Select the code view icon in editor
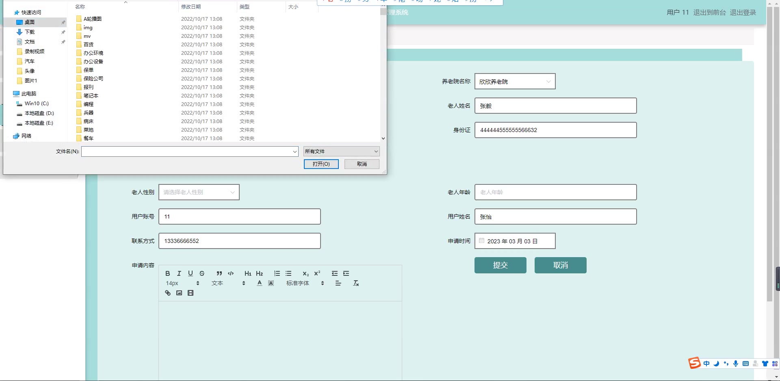This screenshot has width=780, height=381. coord(230,273)
